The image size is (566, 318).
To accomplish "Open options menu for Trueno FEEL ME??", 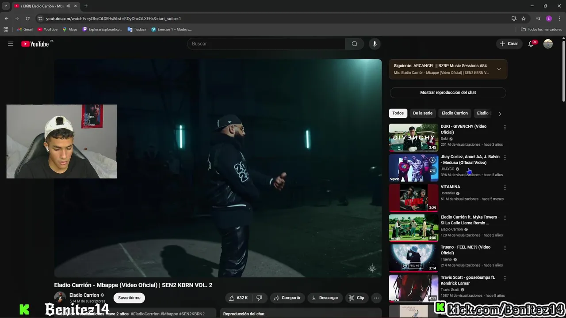I will point(505,248).
